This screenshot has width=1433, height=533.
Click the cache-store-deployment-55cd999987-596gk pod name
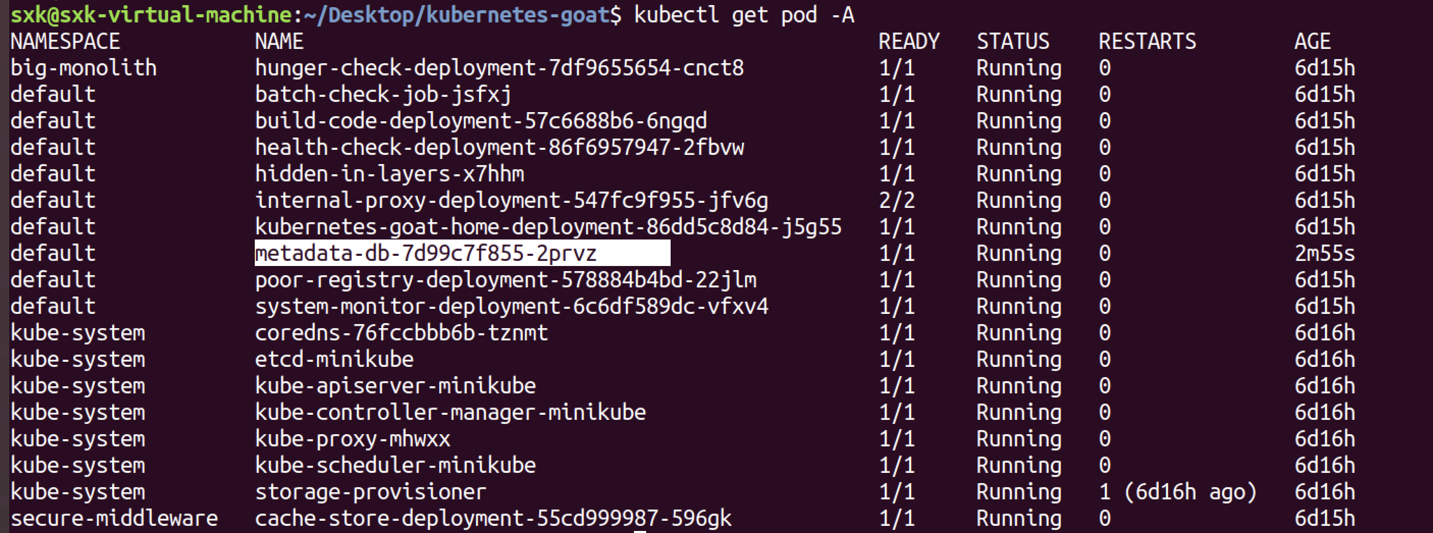click(x=493, y=518)
